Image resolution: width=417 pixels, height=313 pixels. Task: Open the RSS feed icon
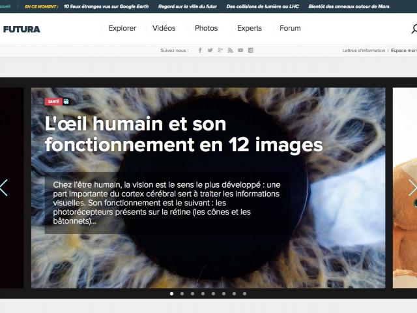pos(230,50)
